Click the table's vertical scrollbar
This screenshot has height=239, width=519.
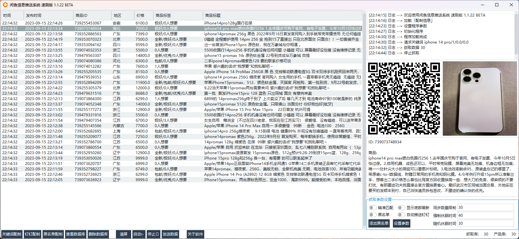point(364,120)
